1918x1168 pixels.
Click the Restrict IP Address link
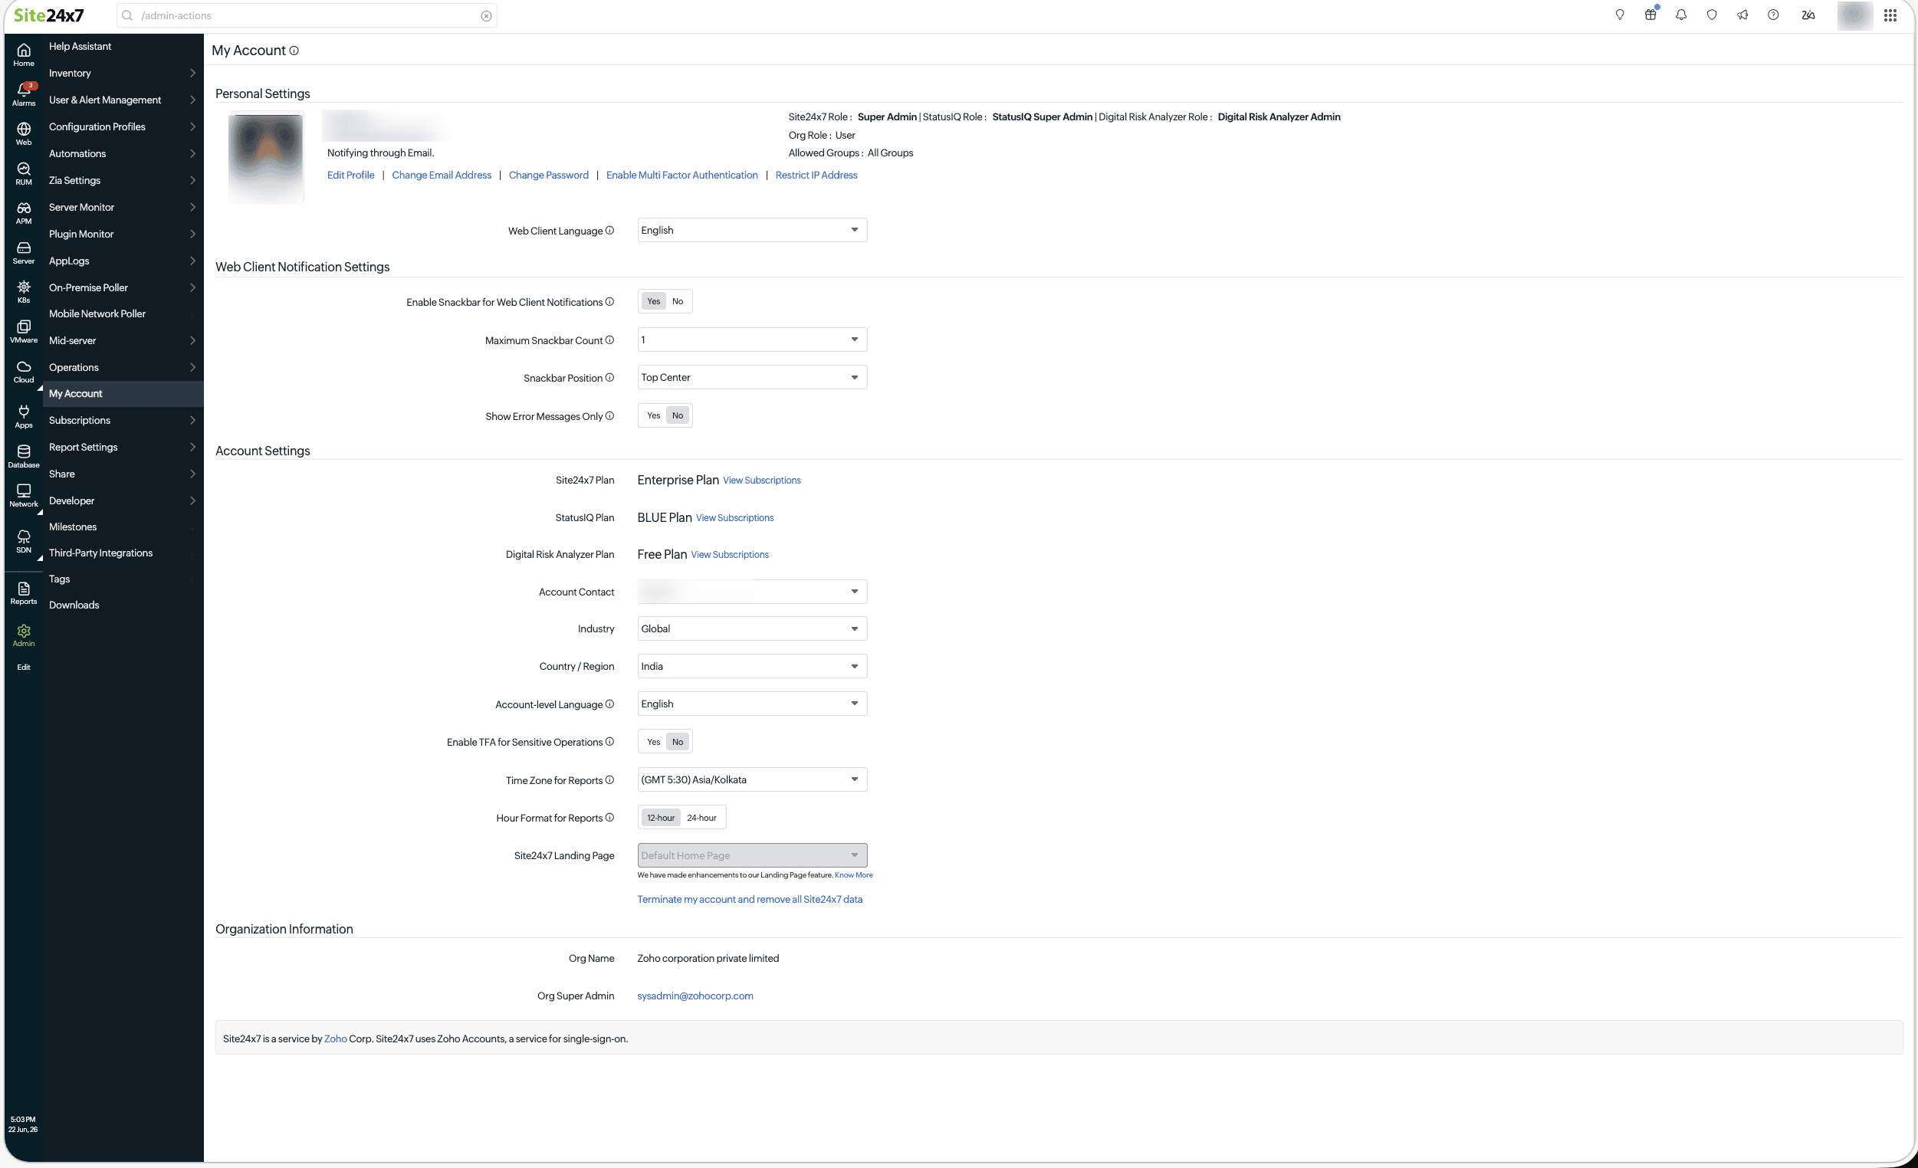pyautogui.click(x=816, y=175)
